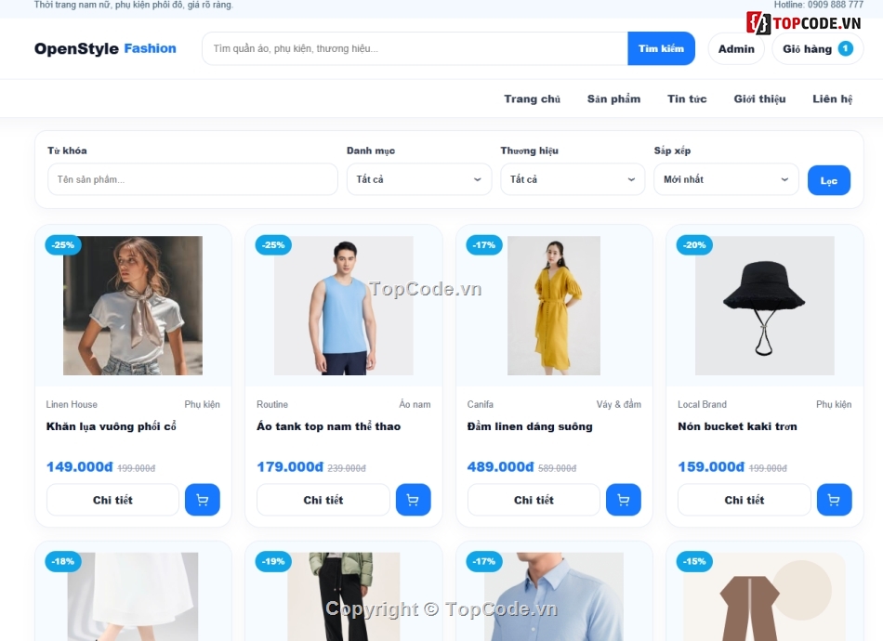The height and width of the screenshot is (641, 883).
Task: Open Giỏ hàng cart button
Action: tap(818, 49)
